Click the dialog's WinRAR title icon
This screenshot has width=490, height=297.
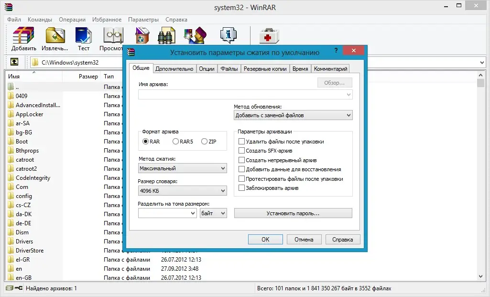131,52
